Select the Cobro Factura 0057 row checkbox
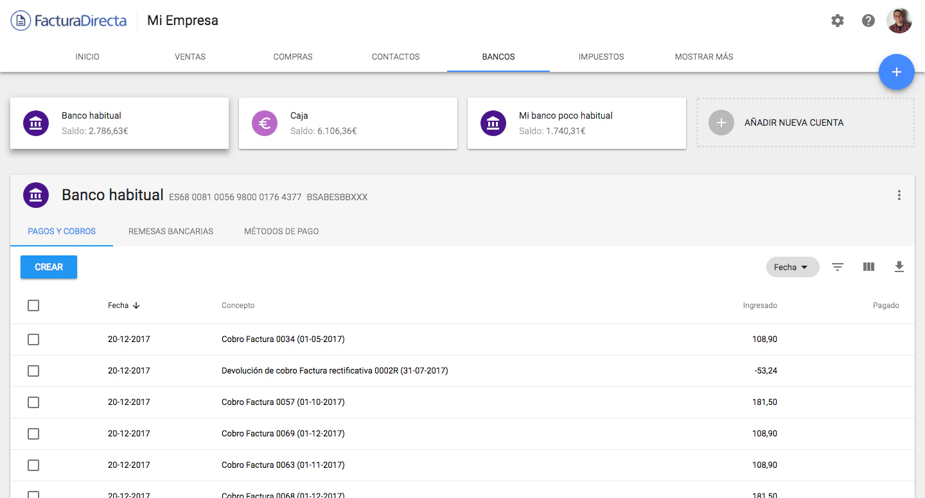Screen dimensions: 925x498 pos(33,402)
